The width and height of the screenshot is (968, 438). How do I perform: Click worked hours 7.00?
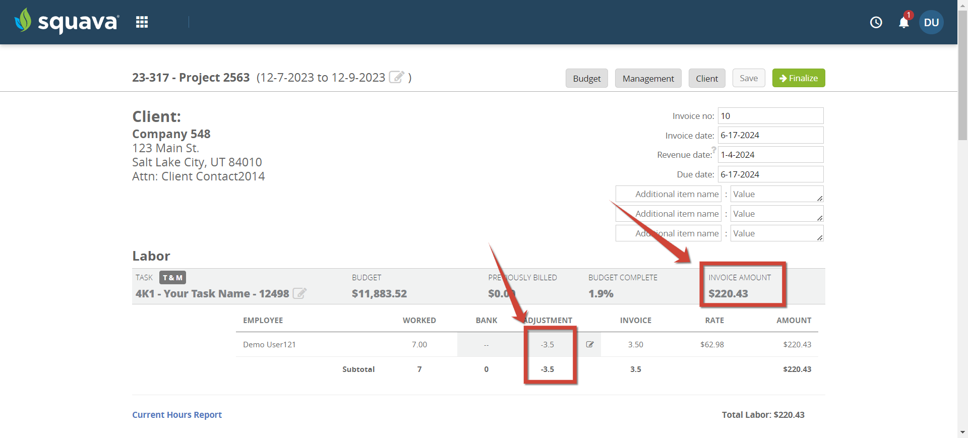(419, 344)
